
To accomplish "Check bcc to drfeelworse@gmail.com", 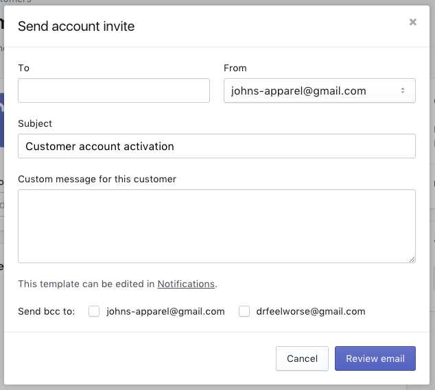I will [244, 311].
